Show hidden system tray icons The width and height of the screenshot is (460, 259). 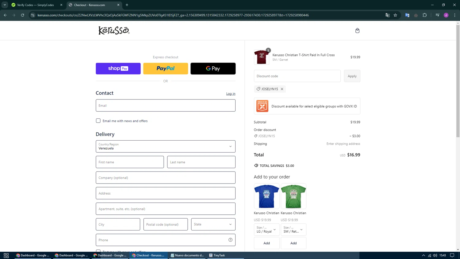[x=424, y=255]
